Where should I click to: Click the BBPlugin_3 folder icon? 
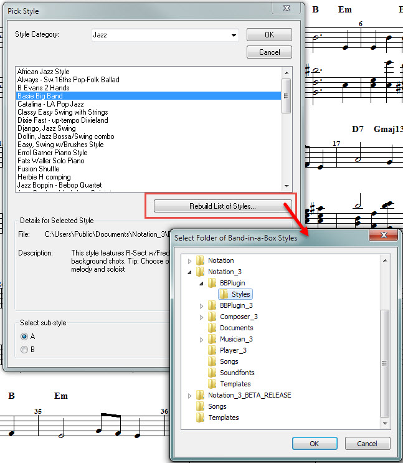(212, 305)
